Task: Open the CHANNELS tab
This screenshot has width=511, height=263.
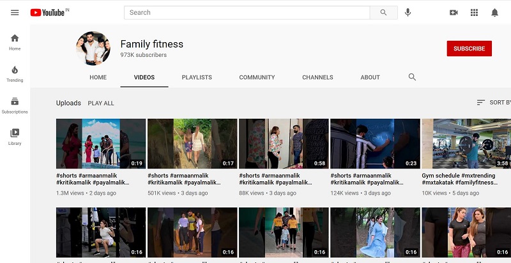Action: (x=317, y=77)
